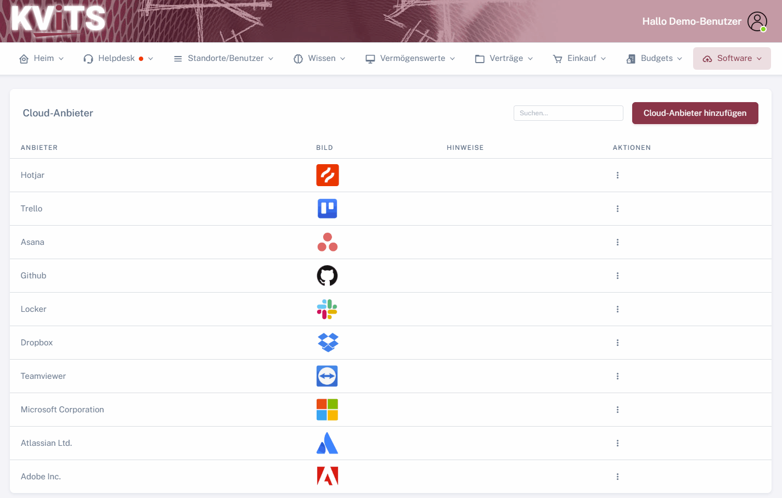Select the Atlassian Ltd. provider name
The image size is (782, 498).
46,443
